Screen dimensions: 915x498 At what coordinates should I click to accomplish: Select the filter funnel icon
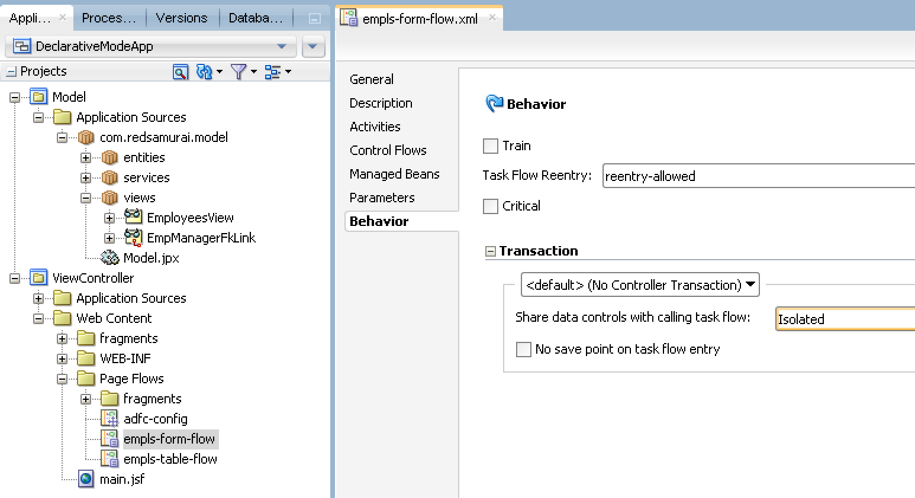coord(237,71)
